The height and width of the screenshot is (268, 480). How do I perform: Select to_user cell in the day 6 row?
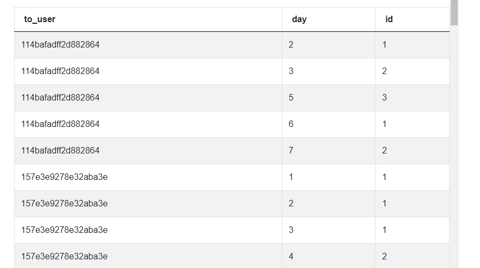click(60, 124)
